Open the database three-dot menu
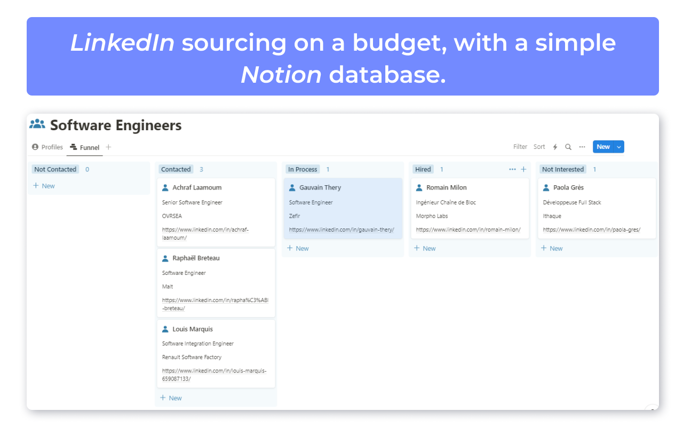This screenshot has height=427, width=683. point(582,147)
